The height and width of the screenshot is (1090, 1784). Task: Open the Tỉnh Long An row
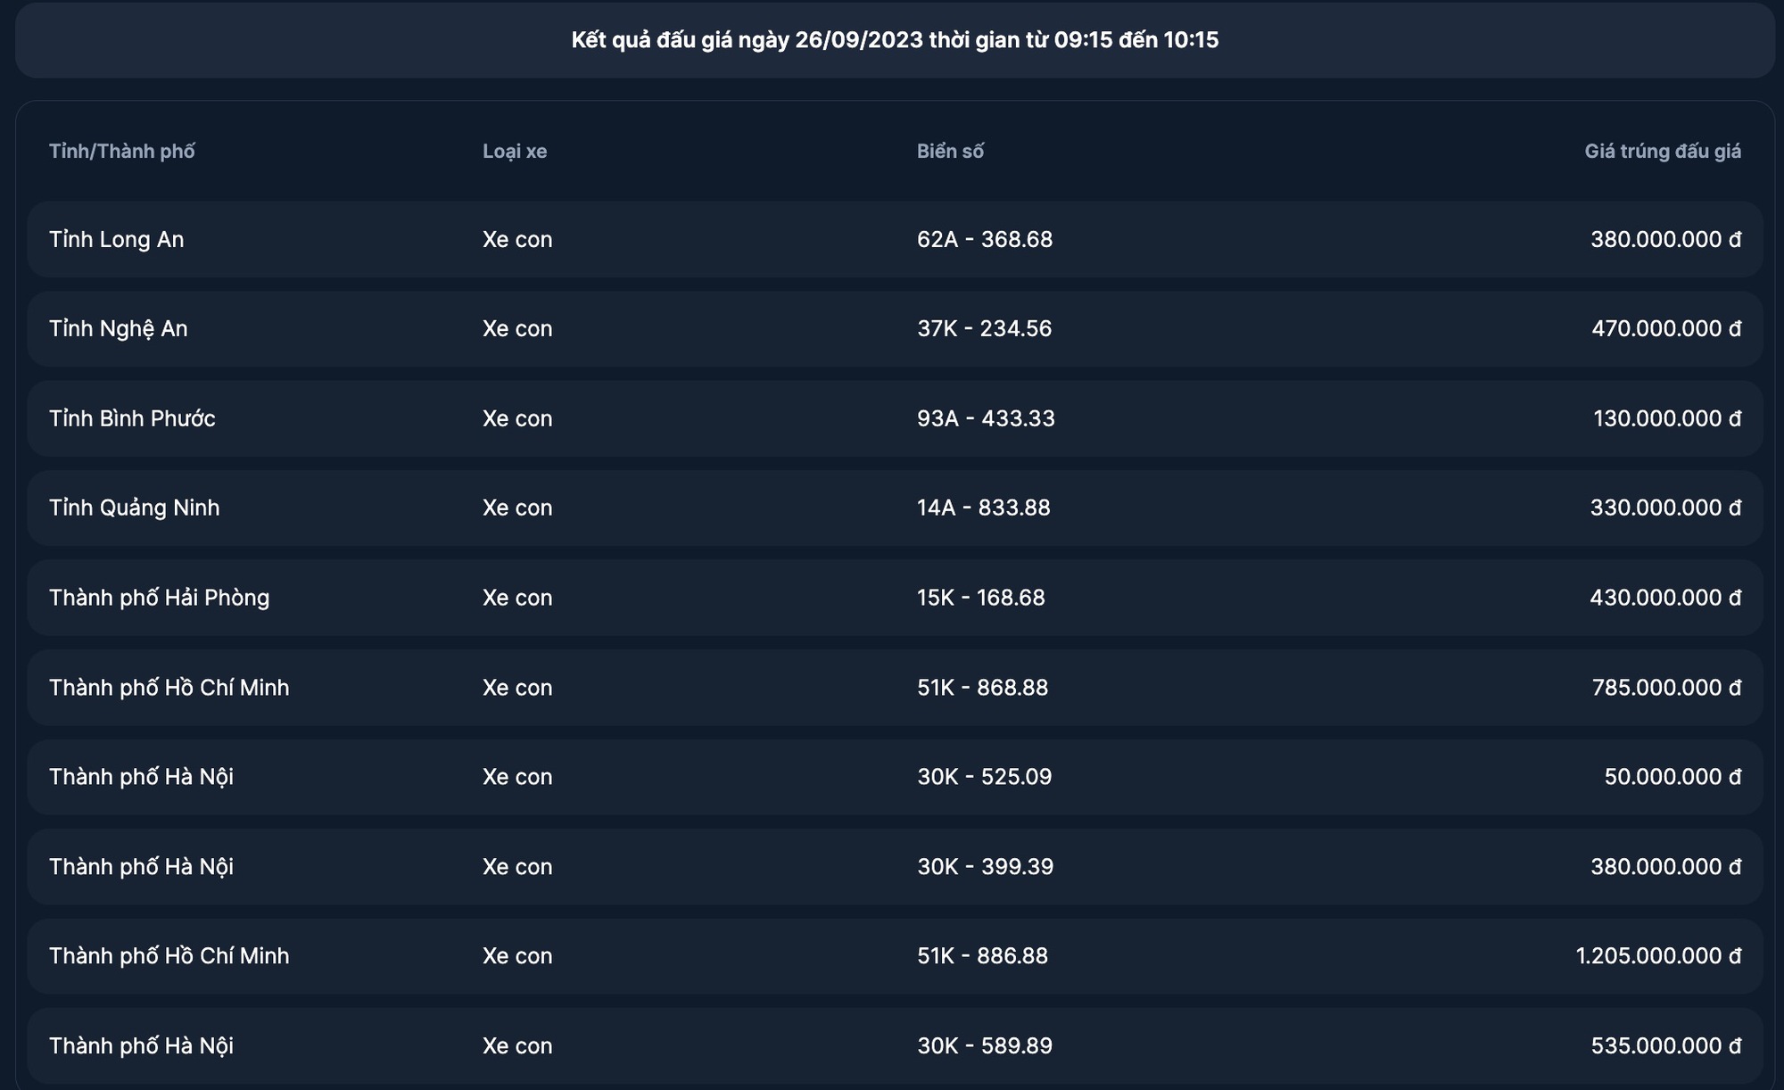click(895, 239)
